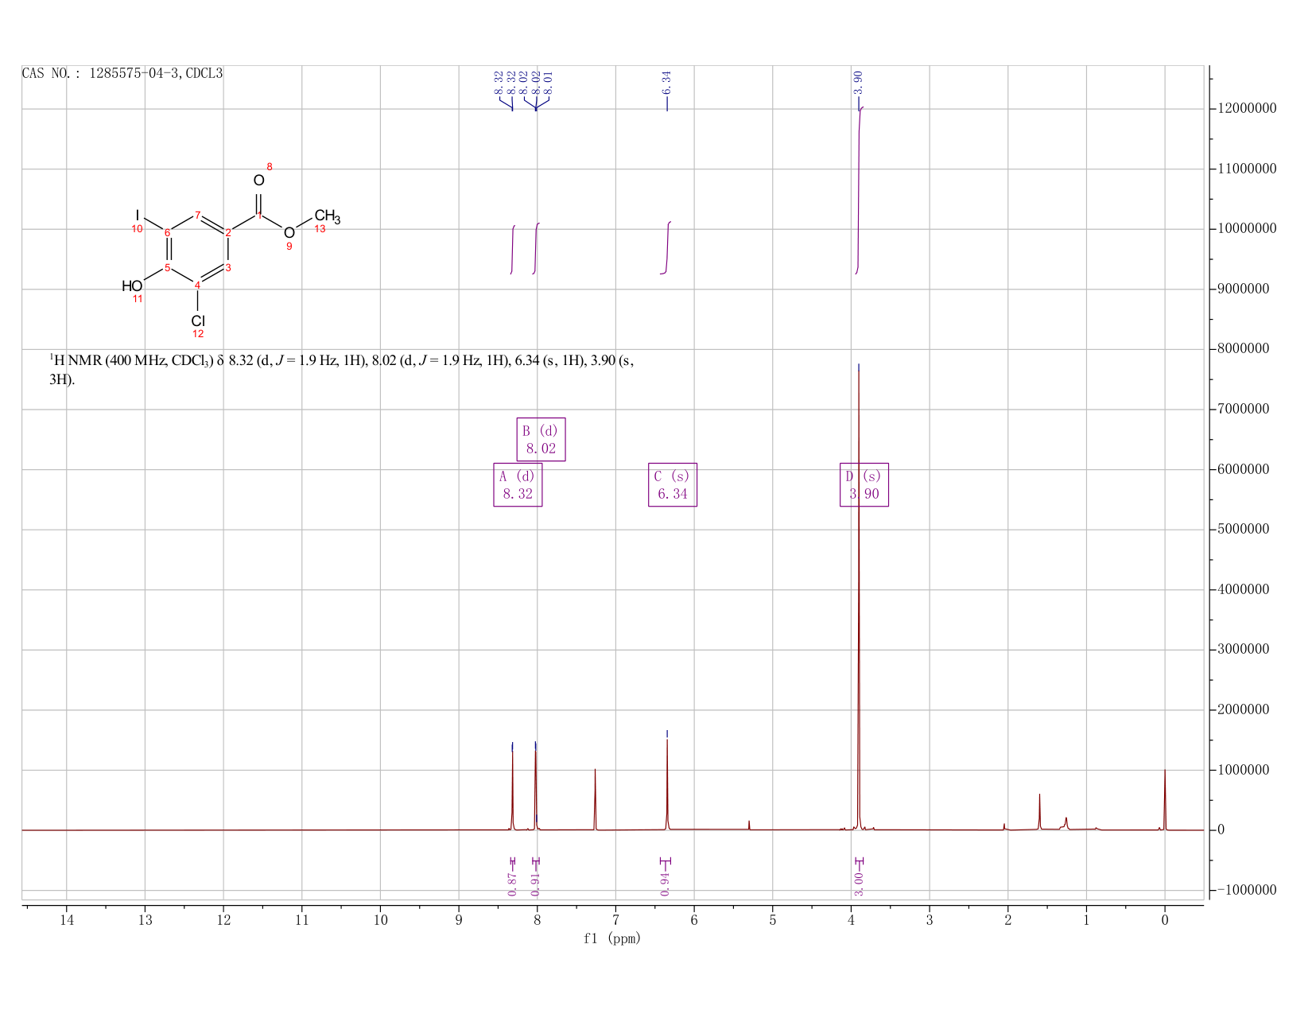The width and height of the screenshot is (1312, 1014).
Task: Click the iodine atom in the structure
Action: 138,215
